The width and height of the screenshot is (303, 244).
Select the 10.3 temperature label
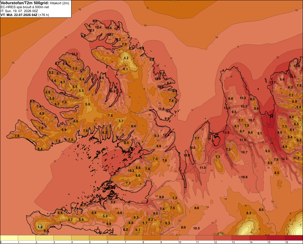pyautogui.click(x=131, y=171)
